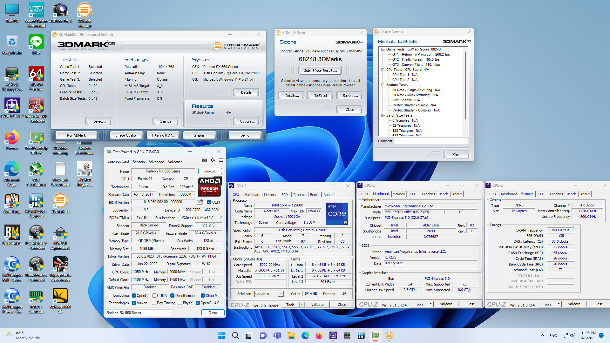Open LINE desktop shortcut

coord(36,44)
